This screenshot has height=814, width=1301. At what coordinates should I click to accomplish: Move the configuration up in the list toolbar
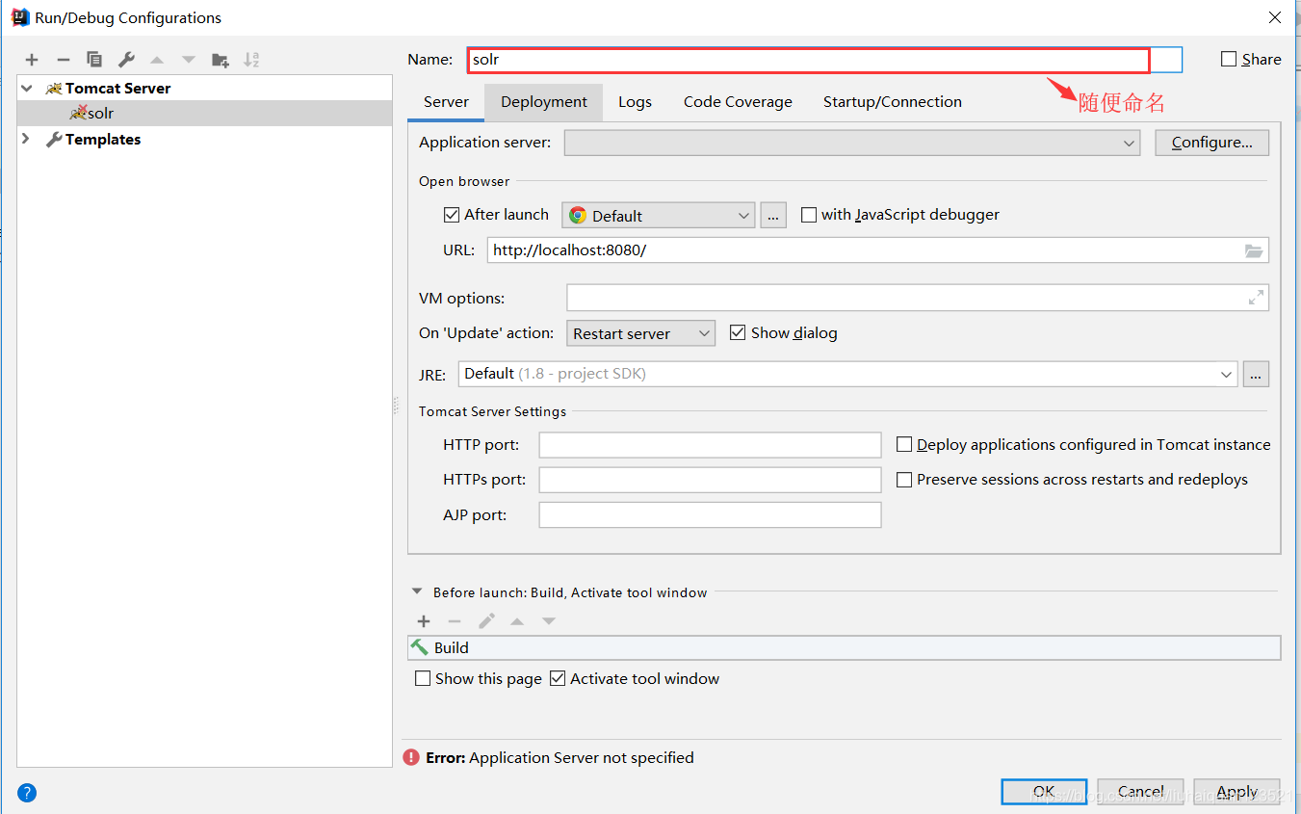point(157,60)
